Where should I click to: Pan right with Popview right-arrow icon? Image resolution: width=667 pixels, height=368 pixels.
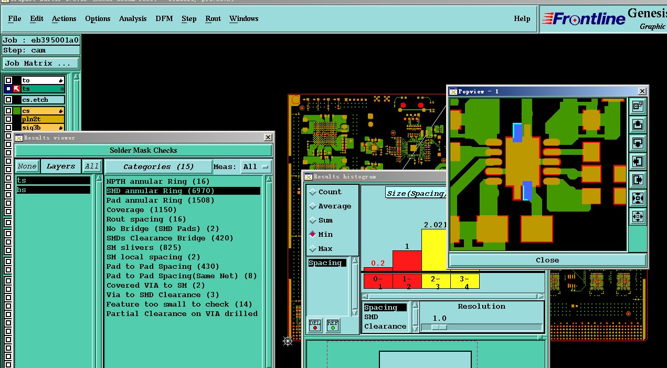[638, 180]
